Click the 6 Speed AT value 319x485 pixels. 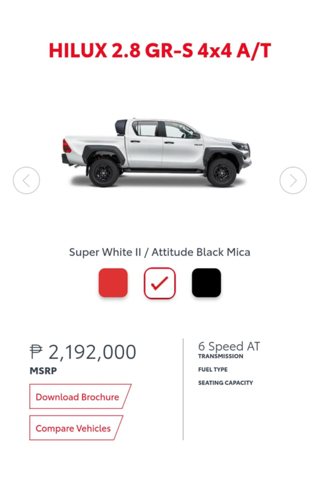point(229,346)
